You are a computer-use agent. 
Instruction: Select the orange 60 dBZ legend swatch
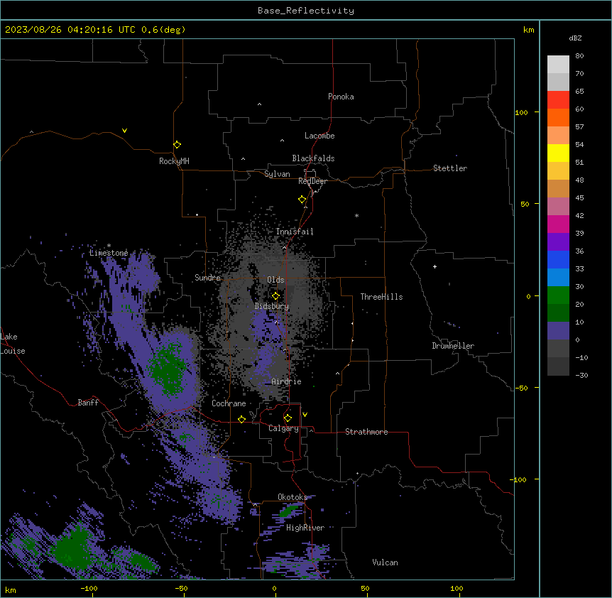click(558, 117)
